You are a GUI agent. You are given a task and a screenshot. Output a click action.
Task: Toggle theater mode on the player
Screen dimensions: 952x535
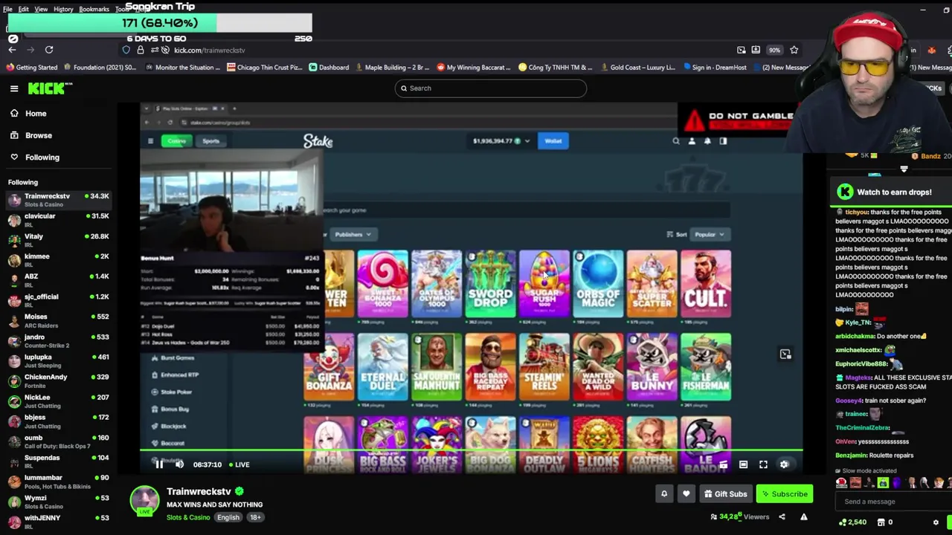click(x=743, y=464)
